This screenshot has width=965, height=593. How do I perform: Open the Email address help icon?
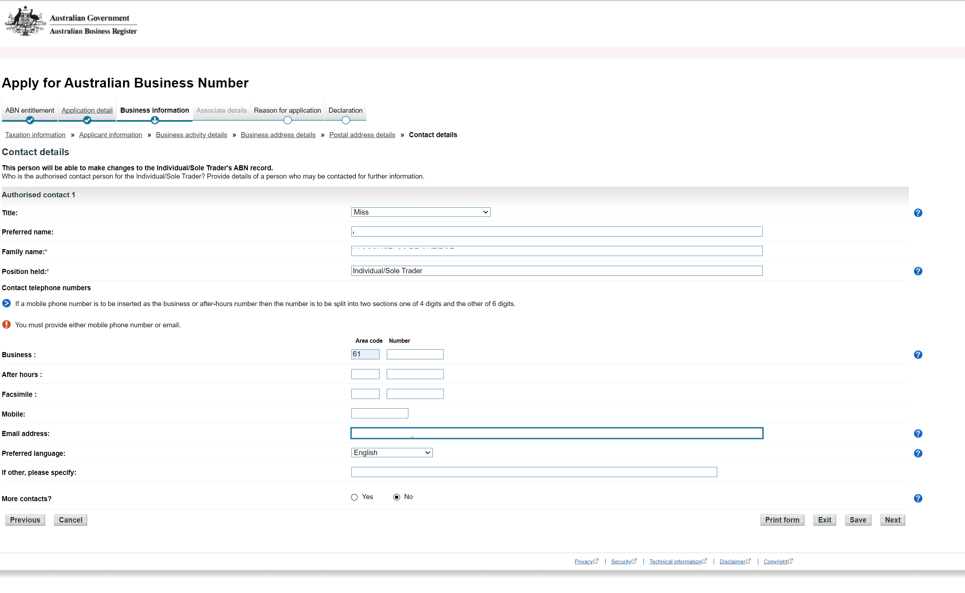click(917, 433)
